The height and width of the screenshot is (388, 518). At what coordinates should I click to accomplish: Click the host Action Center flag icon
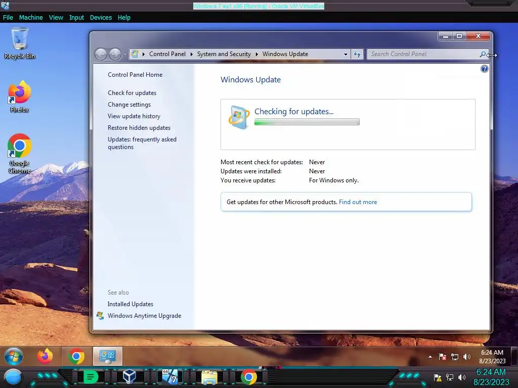pyautogui.click(x=438, y=377)
